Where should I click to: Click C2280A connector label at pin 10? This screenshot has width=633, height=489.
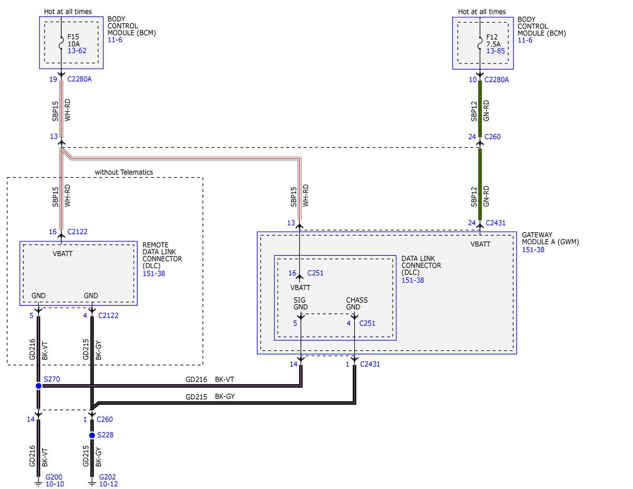click(497, 80)
